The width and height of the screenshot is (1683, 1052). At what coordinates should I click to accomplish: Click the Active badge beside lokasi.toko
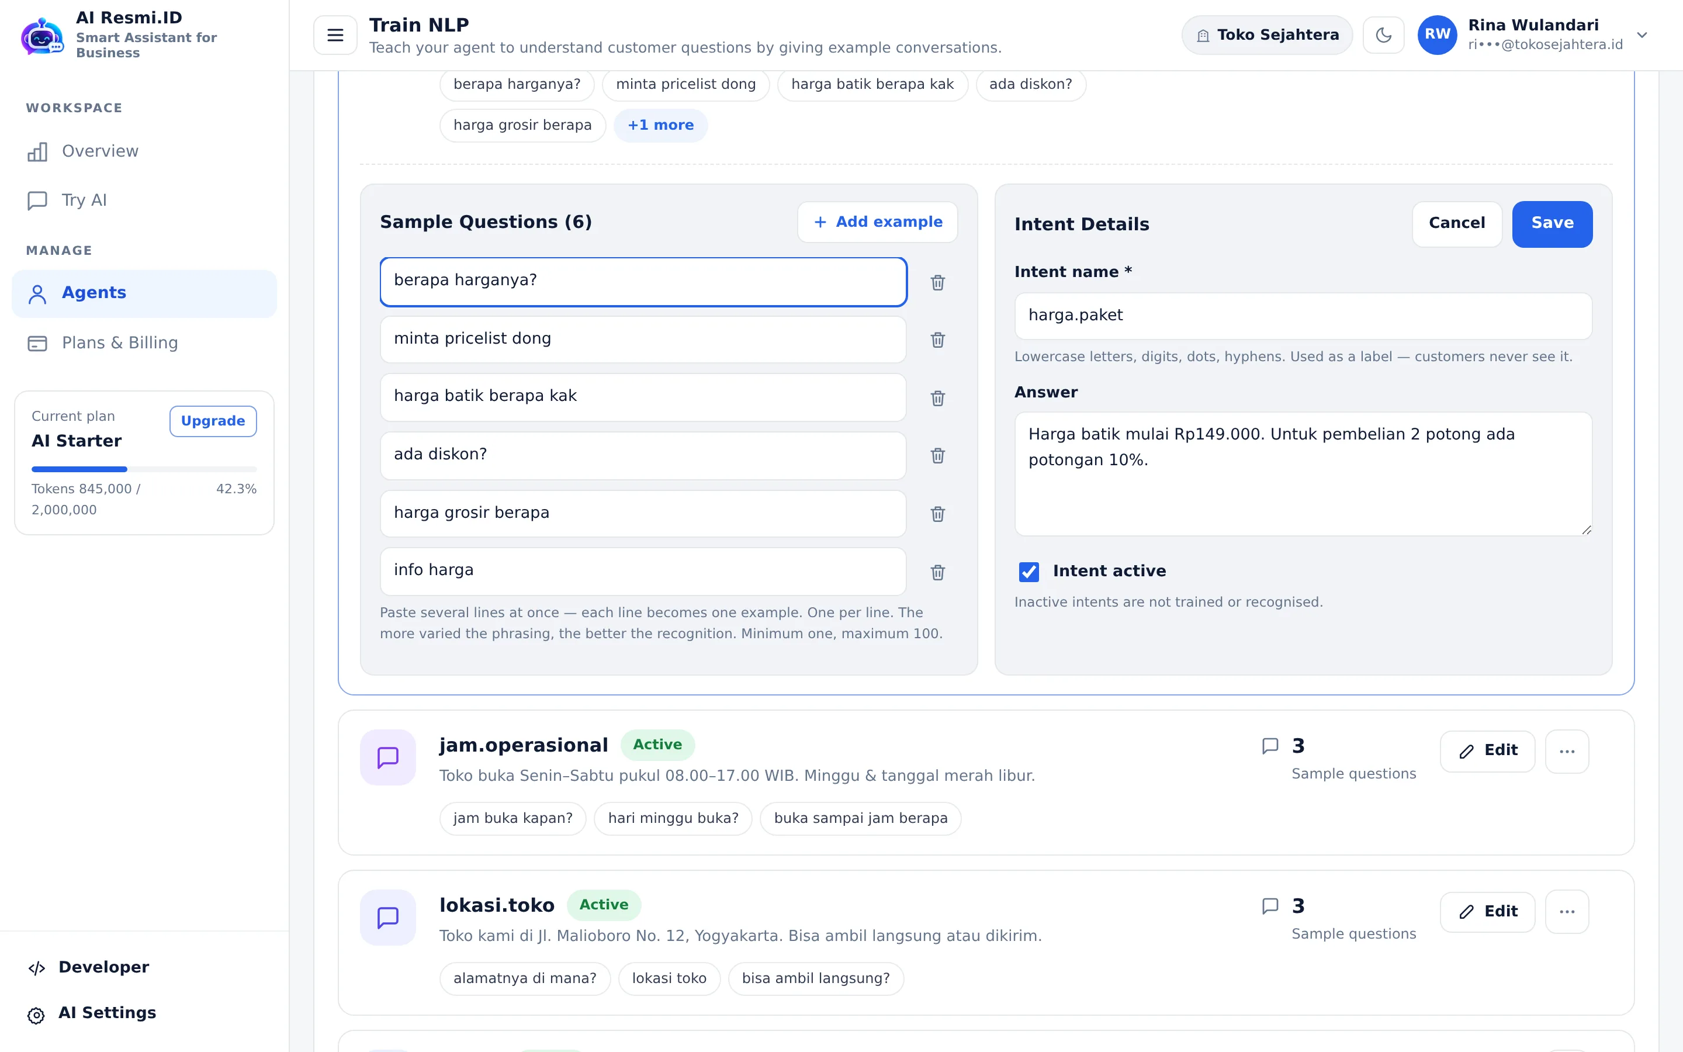603,905
